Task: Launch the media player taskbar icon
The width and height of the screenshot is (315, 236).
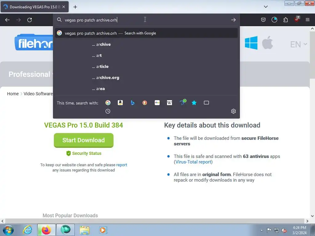Action: click(x=103, y=230)
